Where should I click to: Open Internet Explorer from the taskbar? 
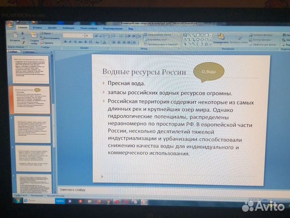(26, 200)
